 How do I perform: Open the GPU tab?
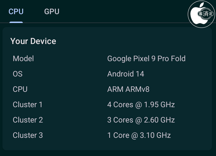tap(52, 11)
